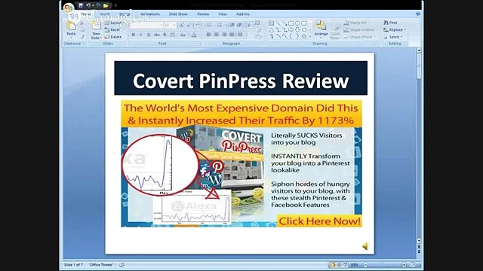Select the Text Box shape in gallery
Viewport: 483px width, 271px height.
click(271, 23)
